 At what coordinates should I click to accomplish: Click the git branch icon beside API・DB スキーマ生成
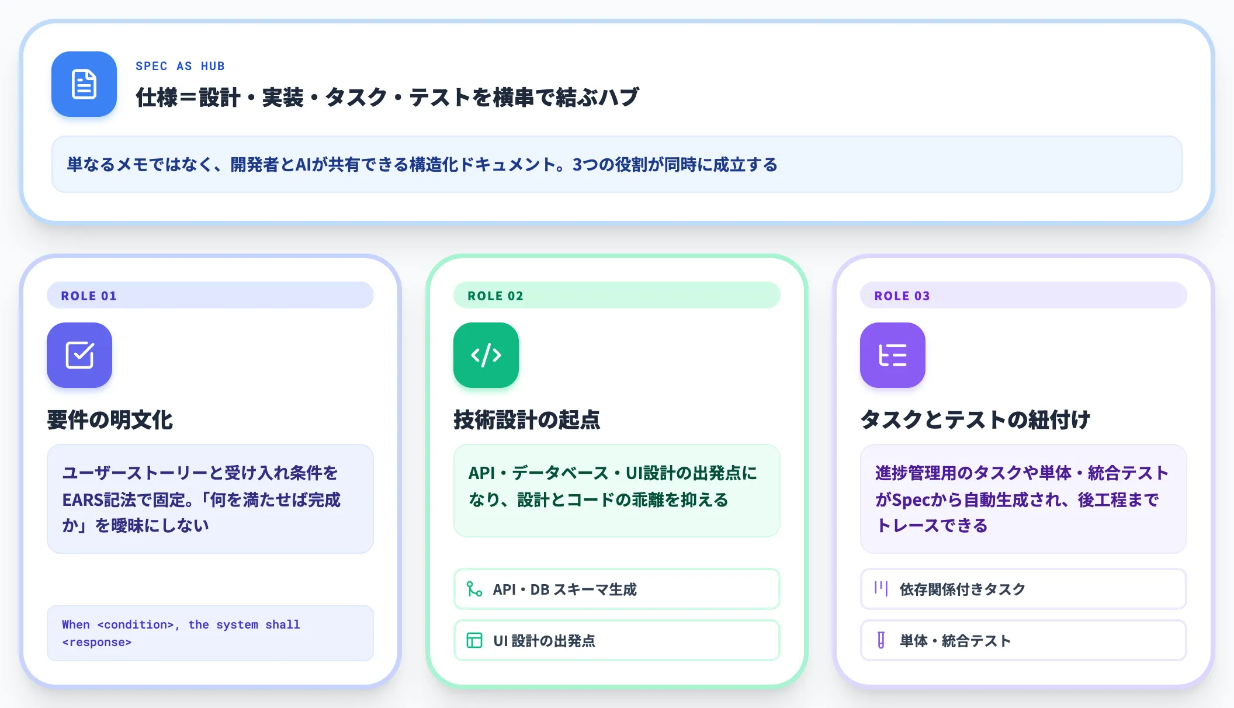[474, 589]
